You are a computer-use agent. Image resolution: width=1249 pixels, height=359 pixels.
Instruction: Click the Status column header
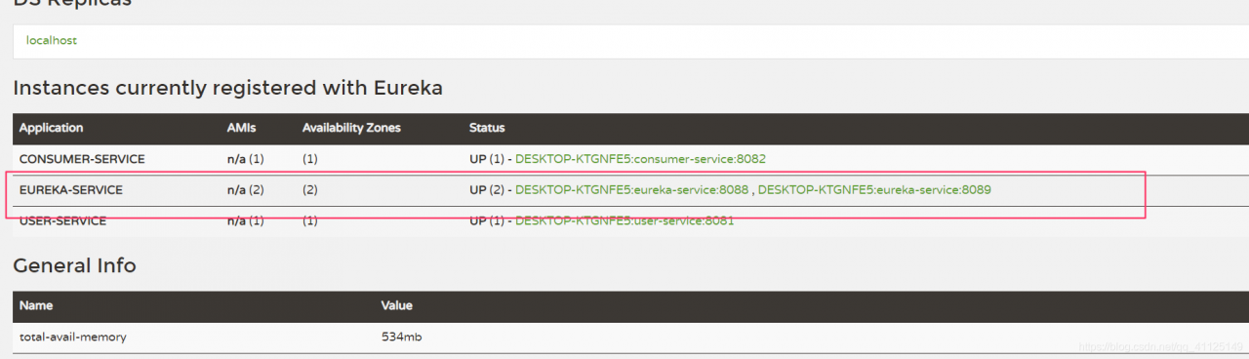tap(487, 128)
